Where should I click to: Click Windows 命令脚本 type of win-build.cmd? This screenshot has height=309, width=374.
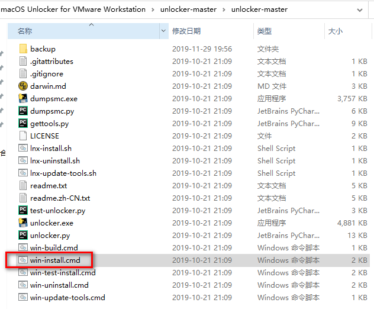[288, 247]
